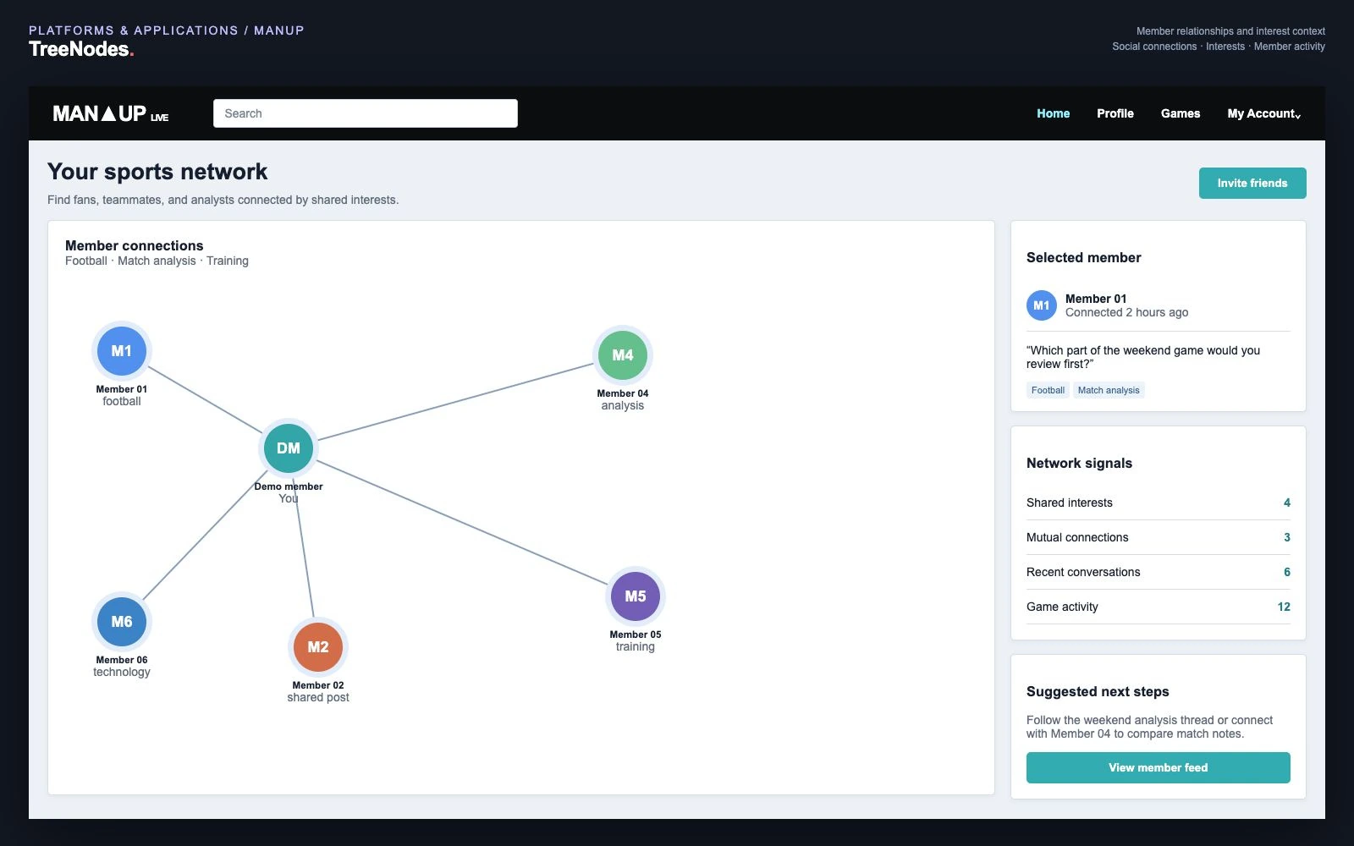Click the Invite friends button
1354x846 pixels.
1252,183
